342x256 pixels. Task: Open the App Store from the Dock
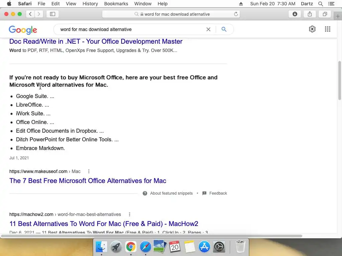coord(204,247)
